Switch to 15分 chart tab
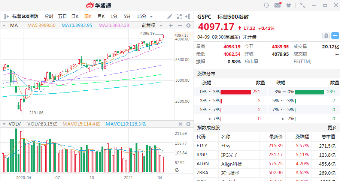Image resolution: width=340 pixels, height=181 pixels. pyautogui.click(x=142, y=16)
